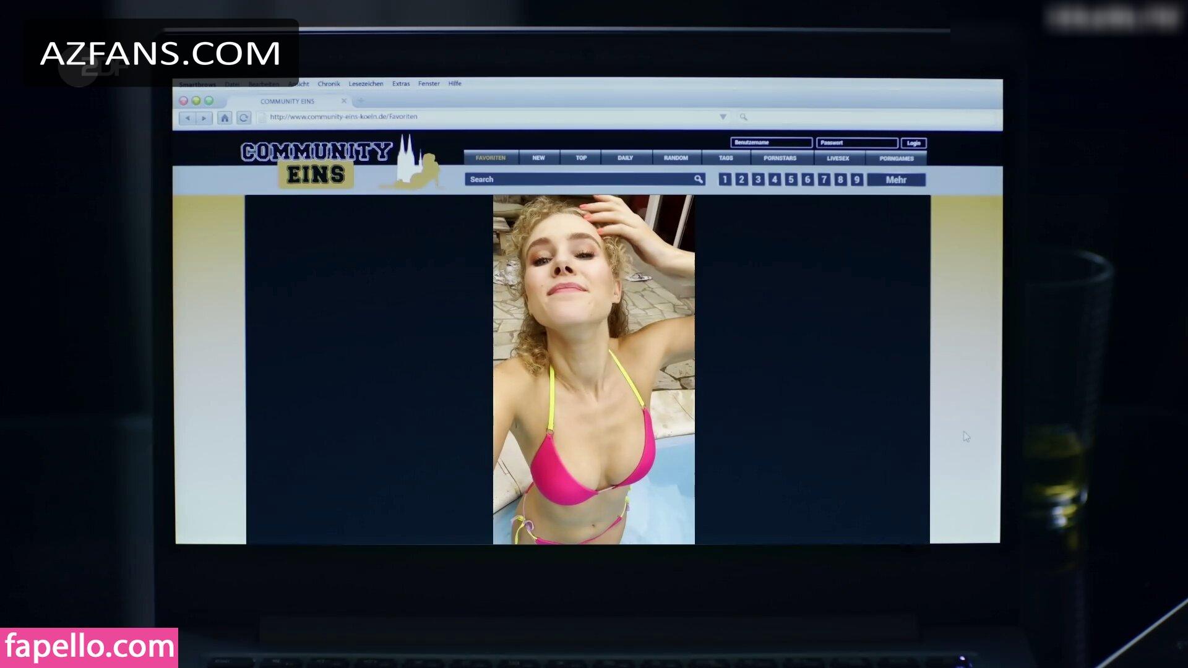Open a new tab with plus icon

click(361, 101)
